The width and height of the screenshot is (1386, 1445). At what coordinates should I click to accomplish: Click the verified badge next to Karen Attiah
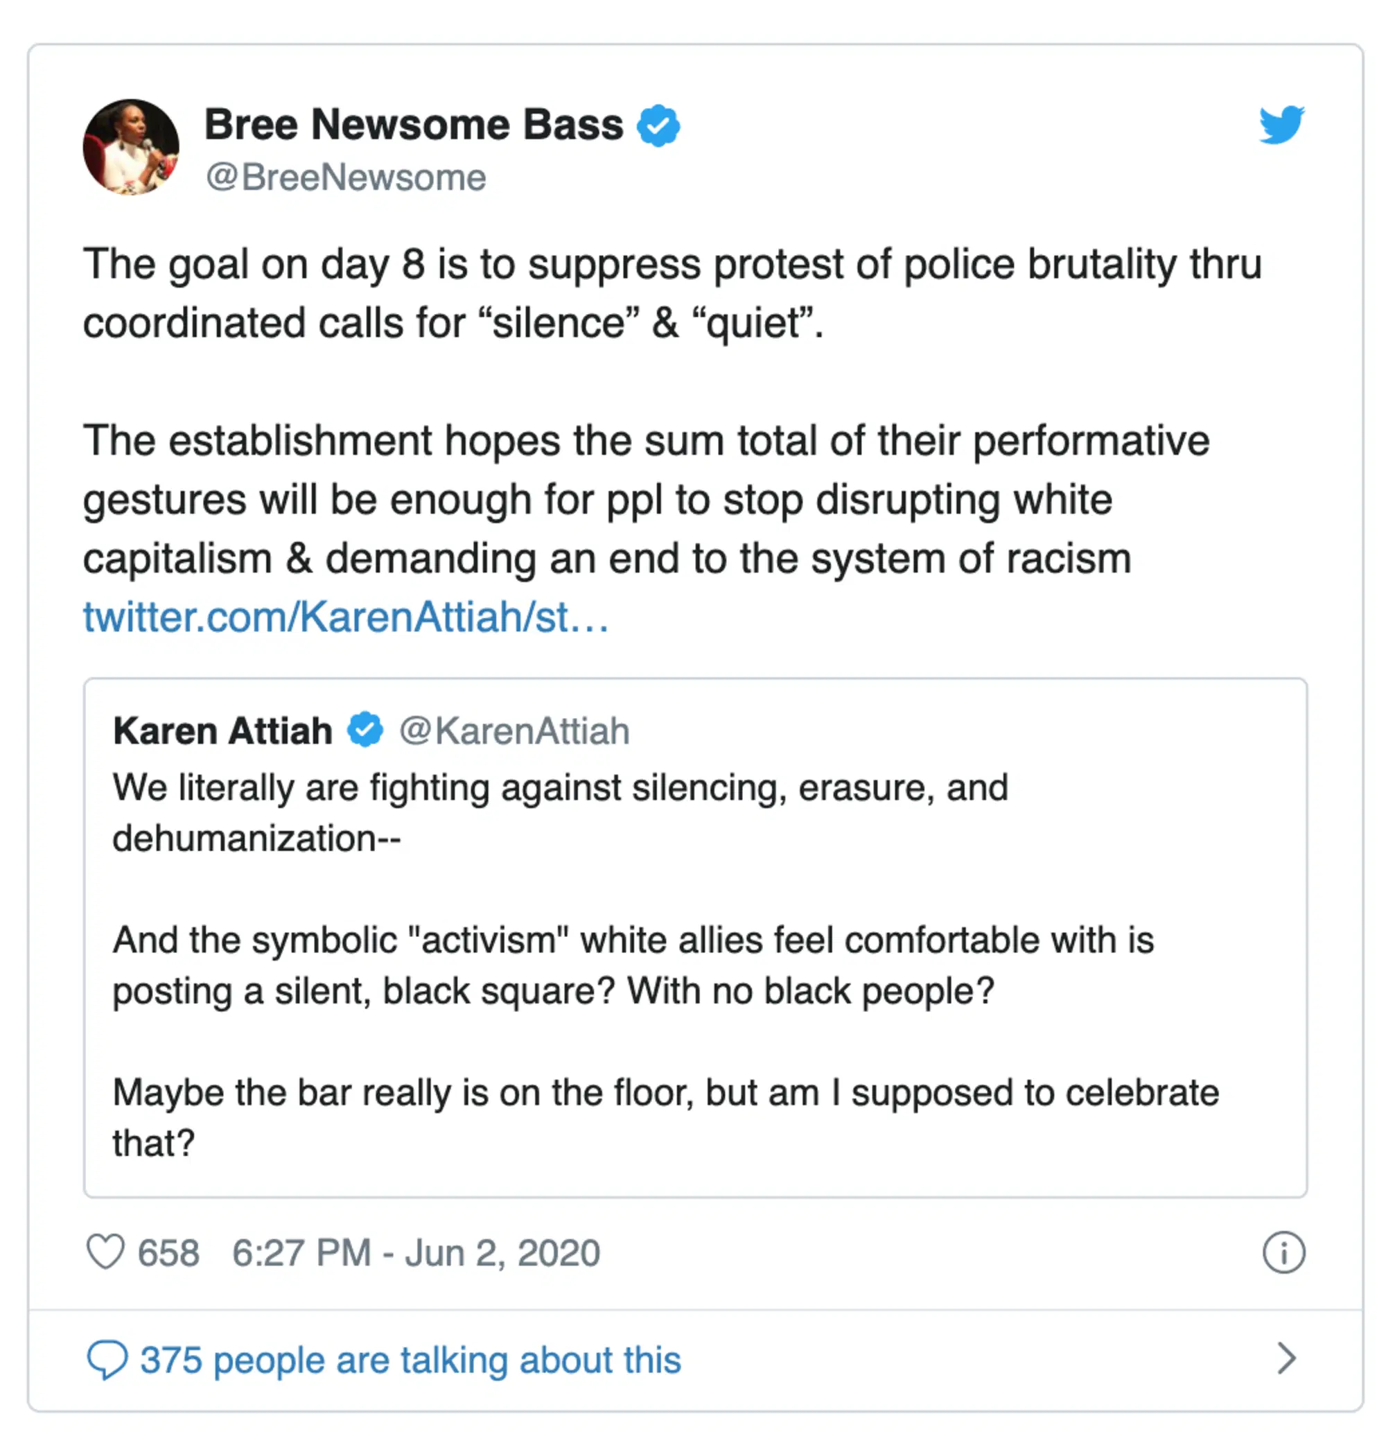click(x=367, y=730)
